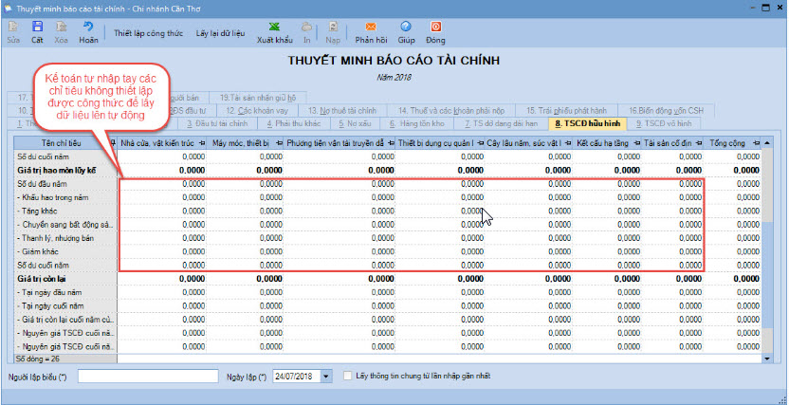Click Tại ngày đầu năm Tổng cộng cell
The image size is (789, 405).
click(x=733, y=292)
